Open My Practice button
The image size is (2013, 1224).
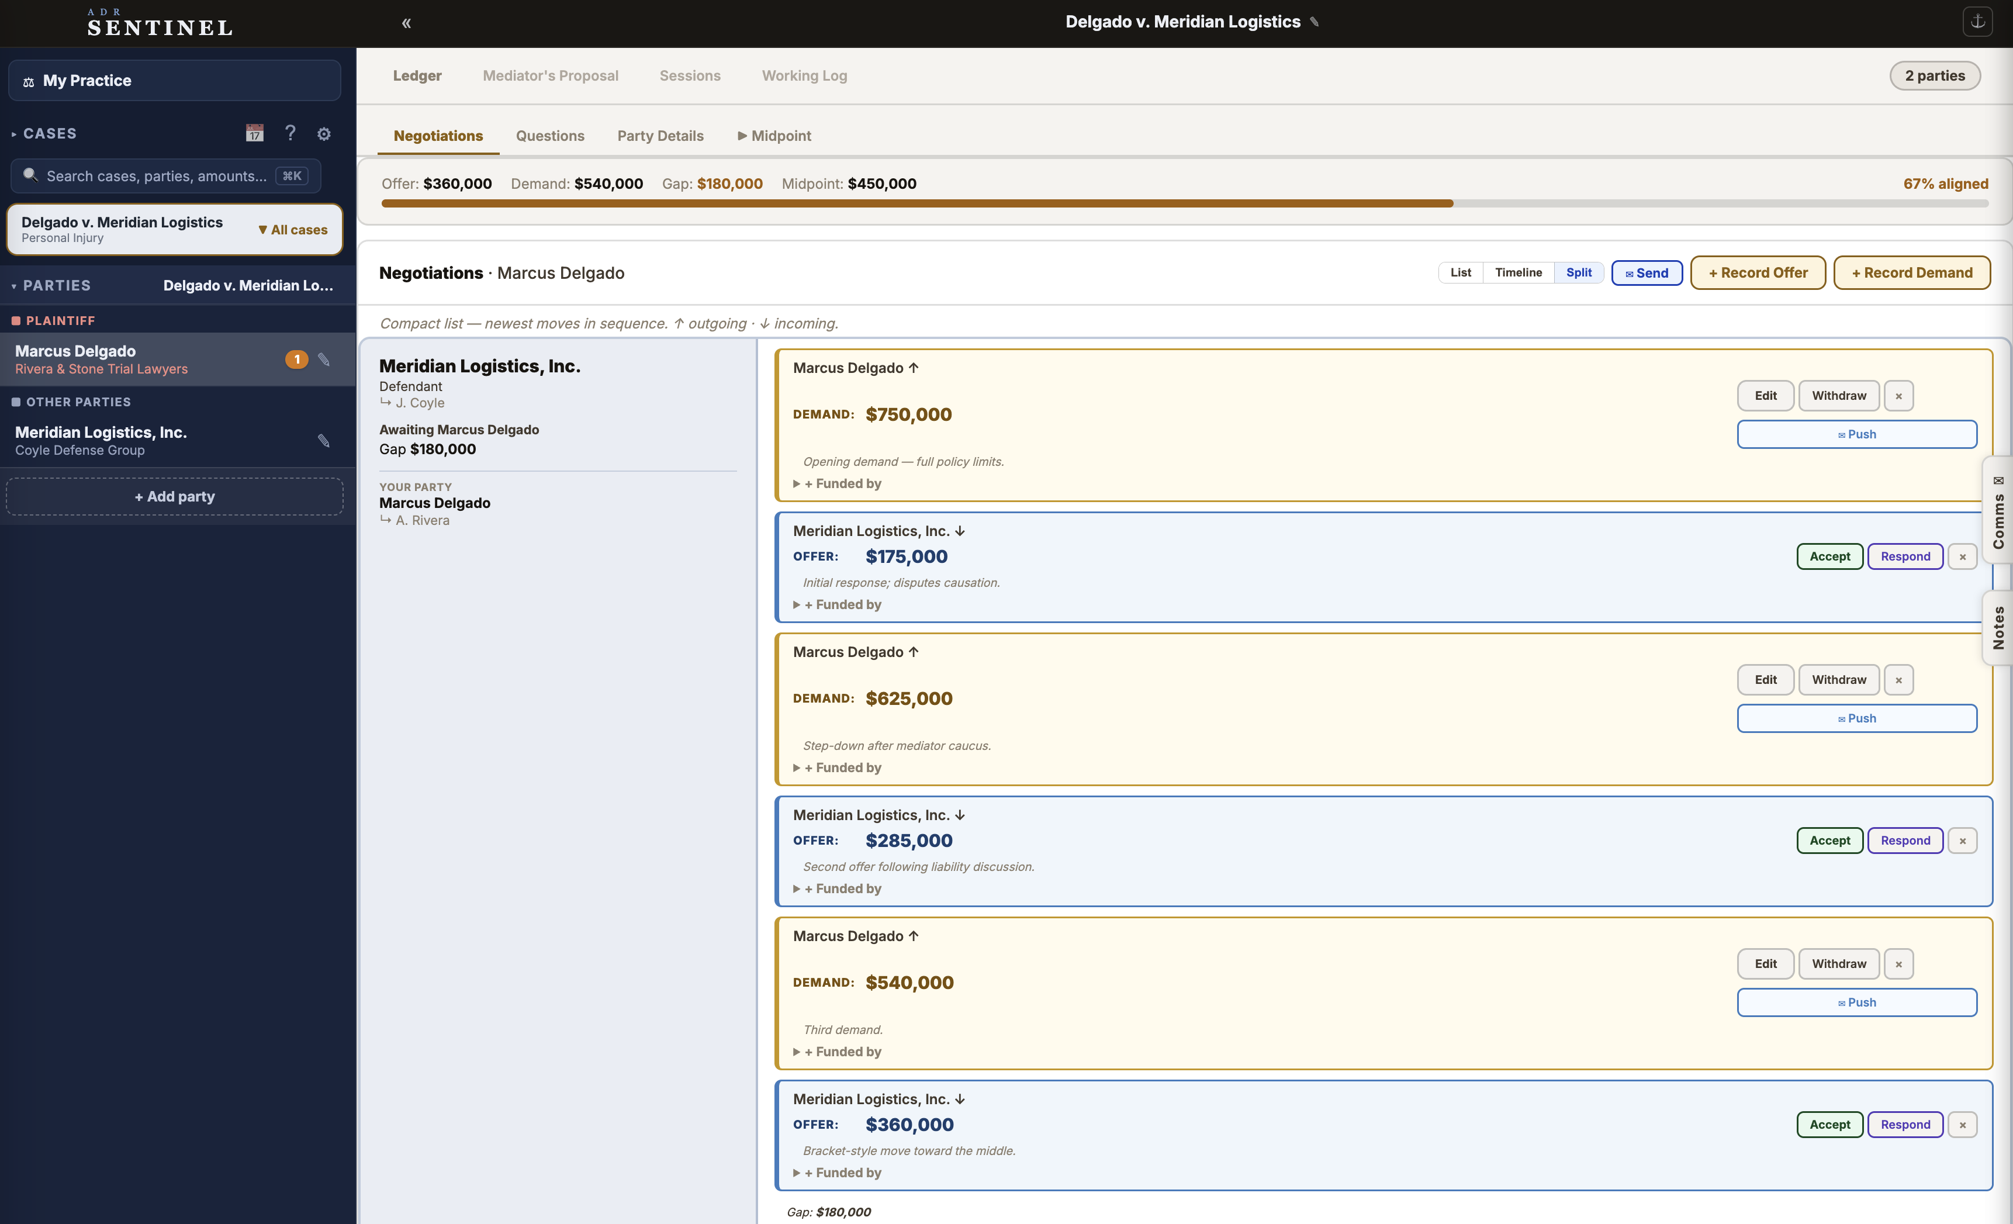click(174, 80)
